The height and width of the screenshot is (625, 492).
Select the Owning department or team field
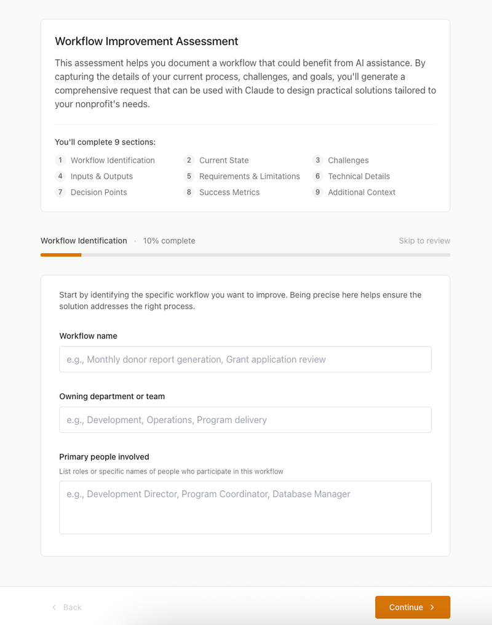pyautogui.click(x=245, y=419)
